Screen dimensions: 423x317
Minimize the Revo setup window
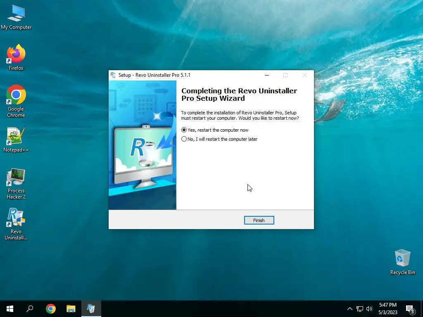[267, 75]
